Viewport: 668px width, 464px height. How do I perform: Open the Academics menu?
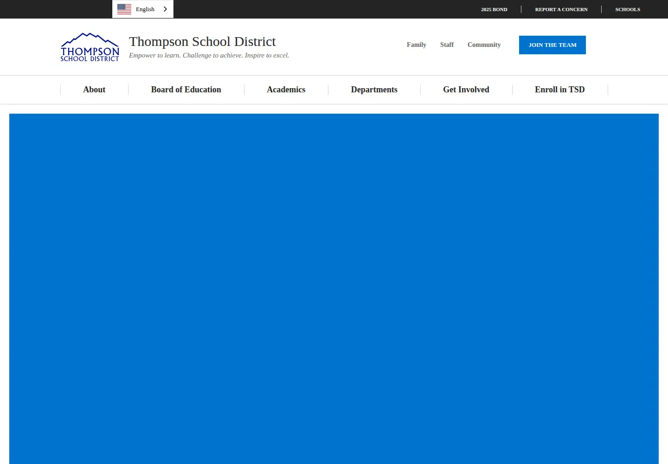click(286, 90)
